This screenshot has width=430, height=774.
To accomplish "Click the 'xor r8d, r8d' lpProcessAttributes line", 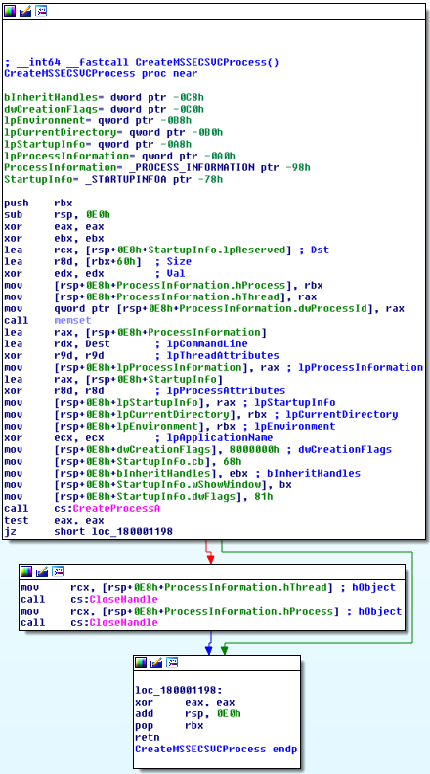I will [x=145, y=390].
